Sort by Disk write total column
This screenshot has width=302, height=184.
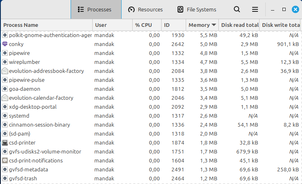click(x=280, y=25)
